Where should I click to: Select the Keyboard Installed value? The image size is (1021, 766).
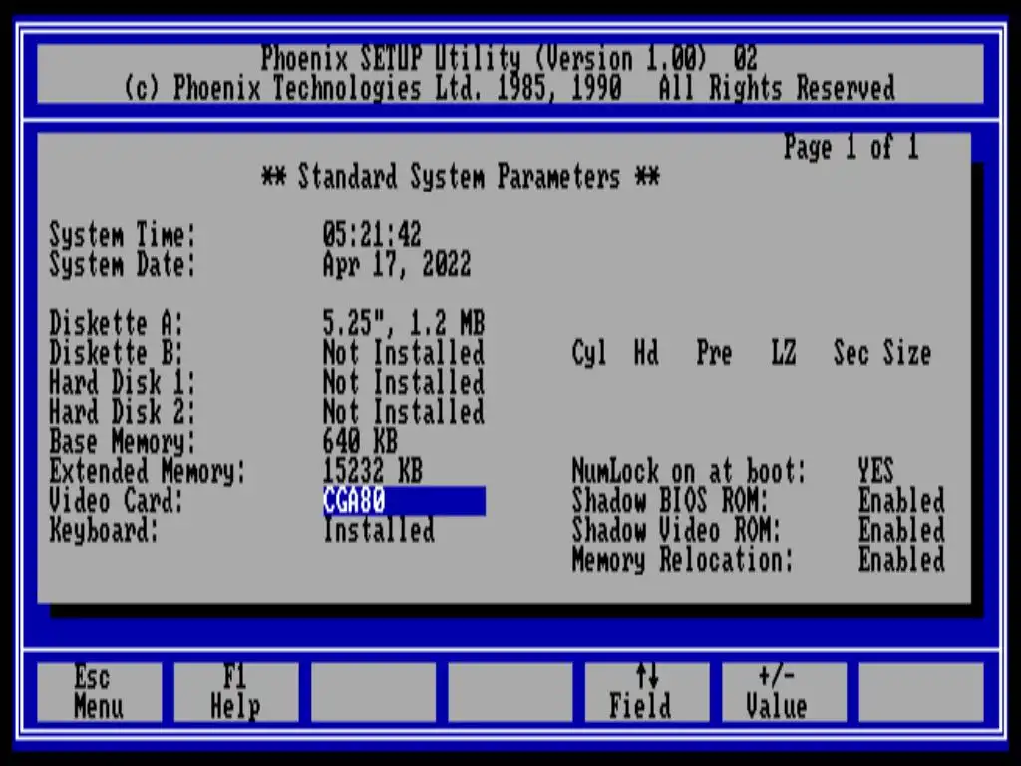coord(378,530)
